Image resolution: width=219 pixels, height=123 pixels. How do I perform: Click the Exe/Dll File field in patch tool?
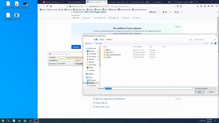71,60
